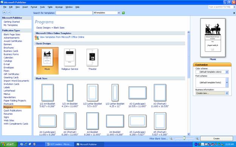The image size is (236, 147).
Task: Click the forward navigation arrow icon
Action: (x=9, y=12)
